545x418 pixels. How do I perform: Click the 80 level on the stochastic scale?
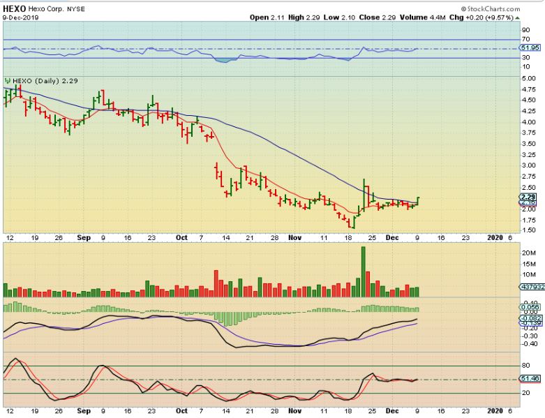tap(525, 366)
